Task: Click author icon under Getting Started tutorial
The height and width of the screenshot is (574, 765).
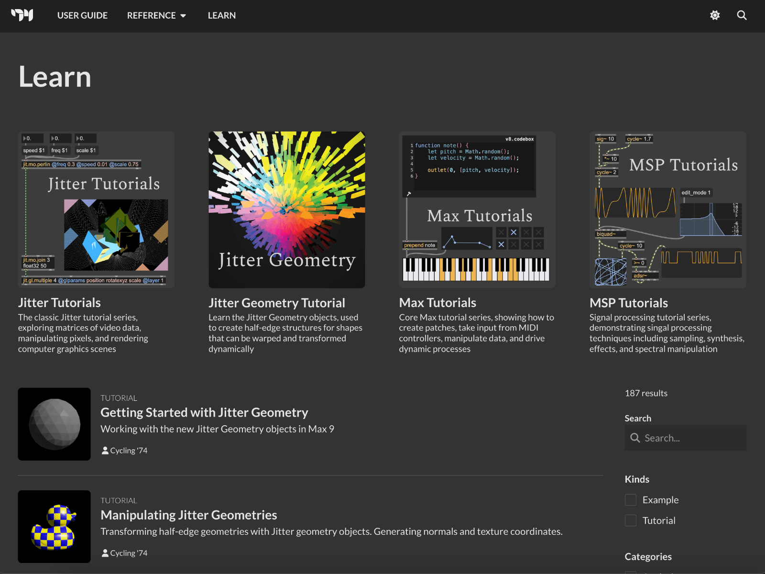Action: [x=105, y=451]
